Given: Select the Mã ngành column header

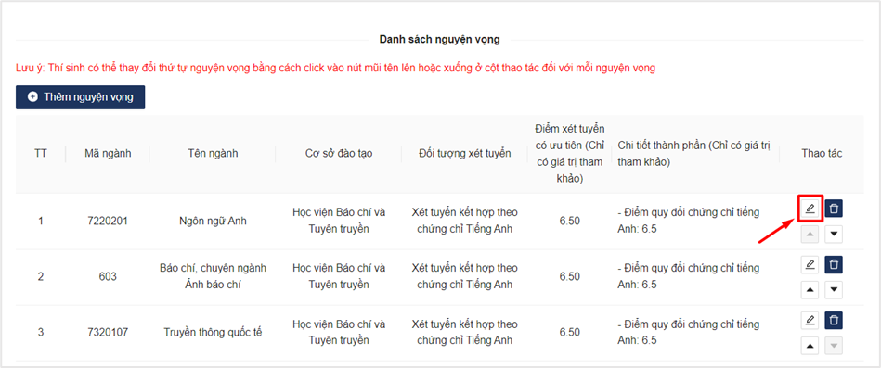Looking at the screenshot, I should pyautogui.click(x=108, y=154).
